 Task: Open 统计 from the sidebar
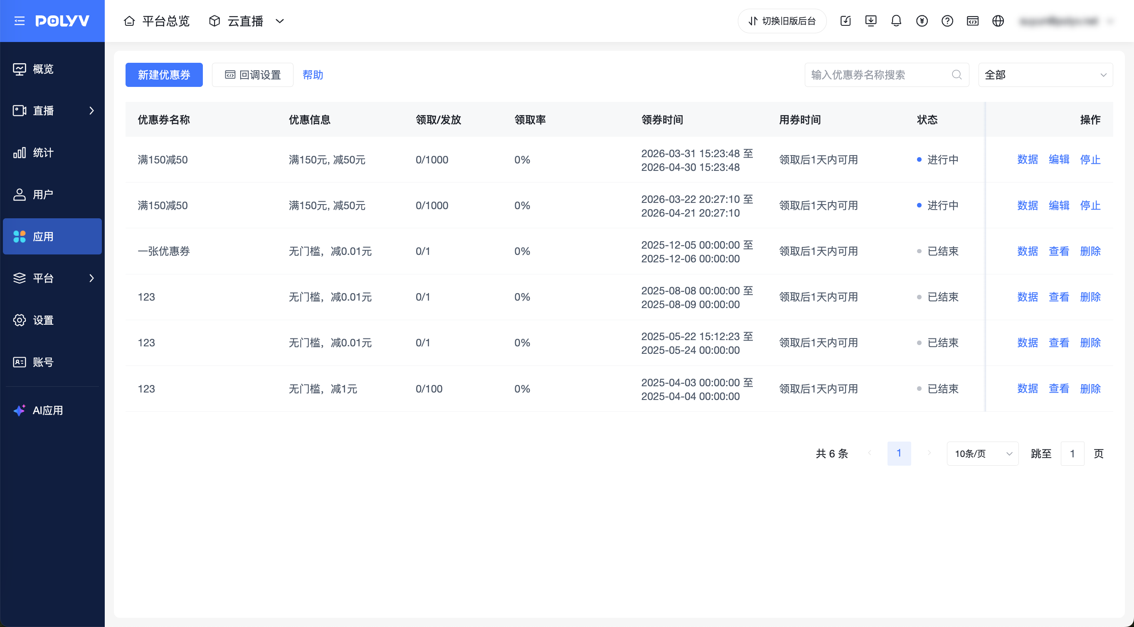(x=52, y=153)
